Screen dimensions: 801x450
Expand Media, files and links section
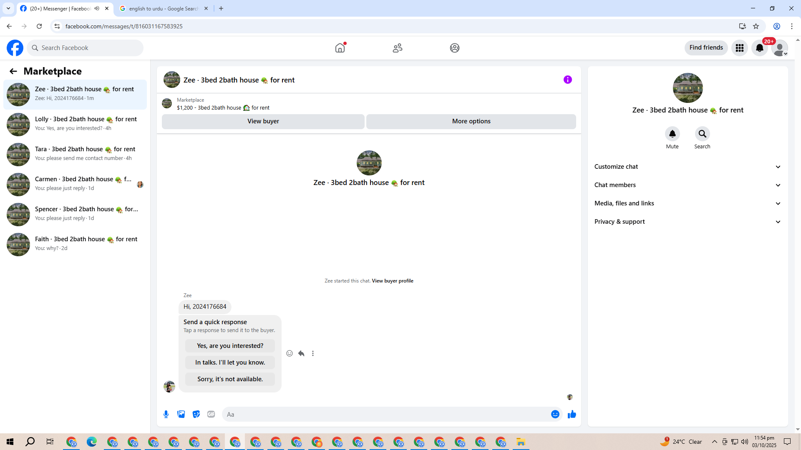click(688, 203)
